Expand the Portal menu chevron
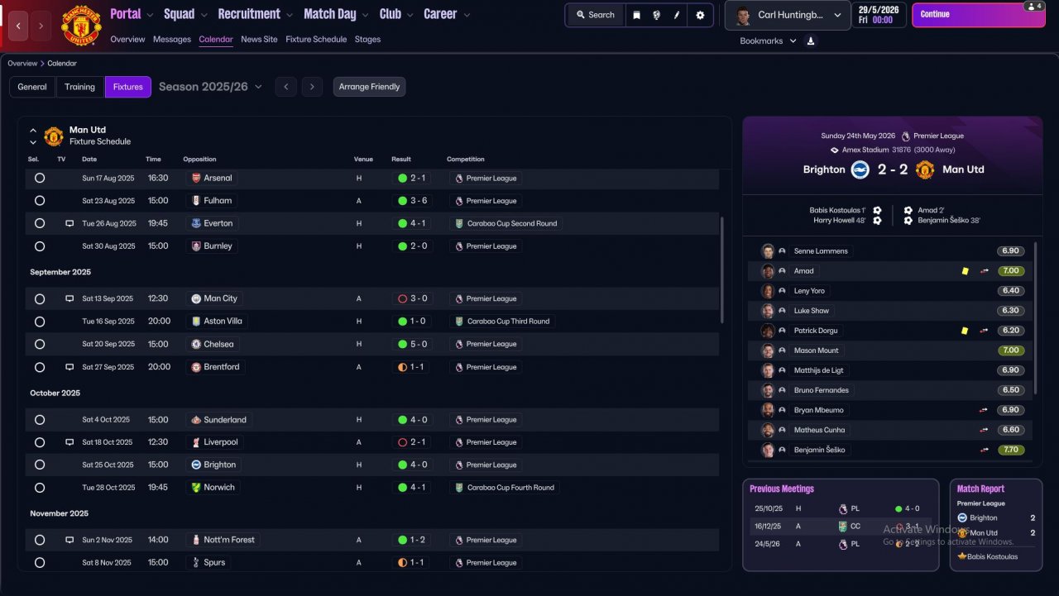The height and width of the screenshot is (596, 1059). click(150, 15)
